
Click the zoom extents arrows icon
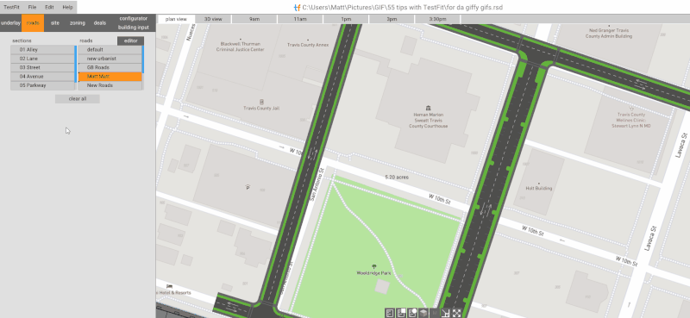coord(457,313)
